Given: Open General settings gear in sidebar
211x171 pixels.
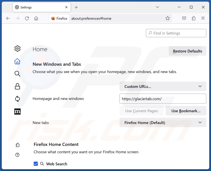Looking at the screenshot, I should coord(17,48).
